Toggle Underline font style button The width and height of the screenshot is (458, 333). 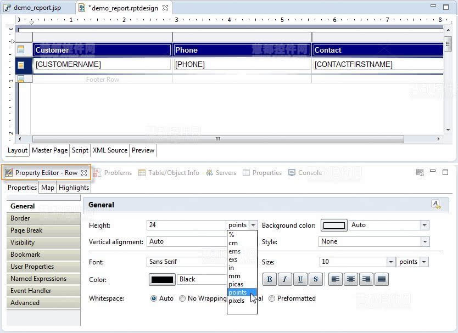pos(300,279)
